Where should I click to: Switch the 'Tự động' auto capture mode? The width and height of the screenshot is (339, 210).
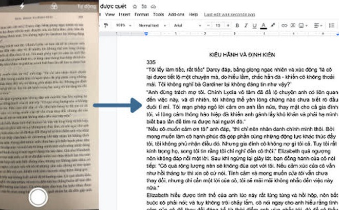tap(87, 7)
